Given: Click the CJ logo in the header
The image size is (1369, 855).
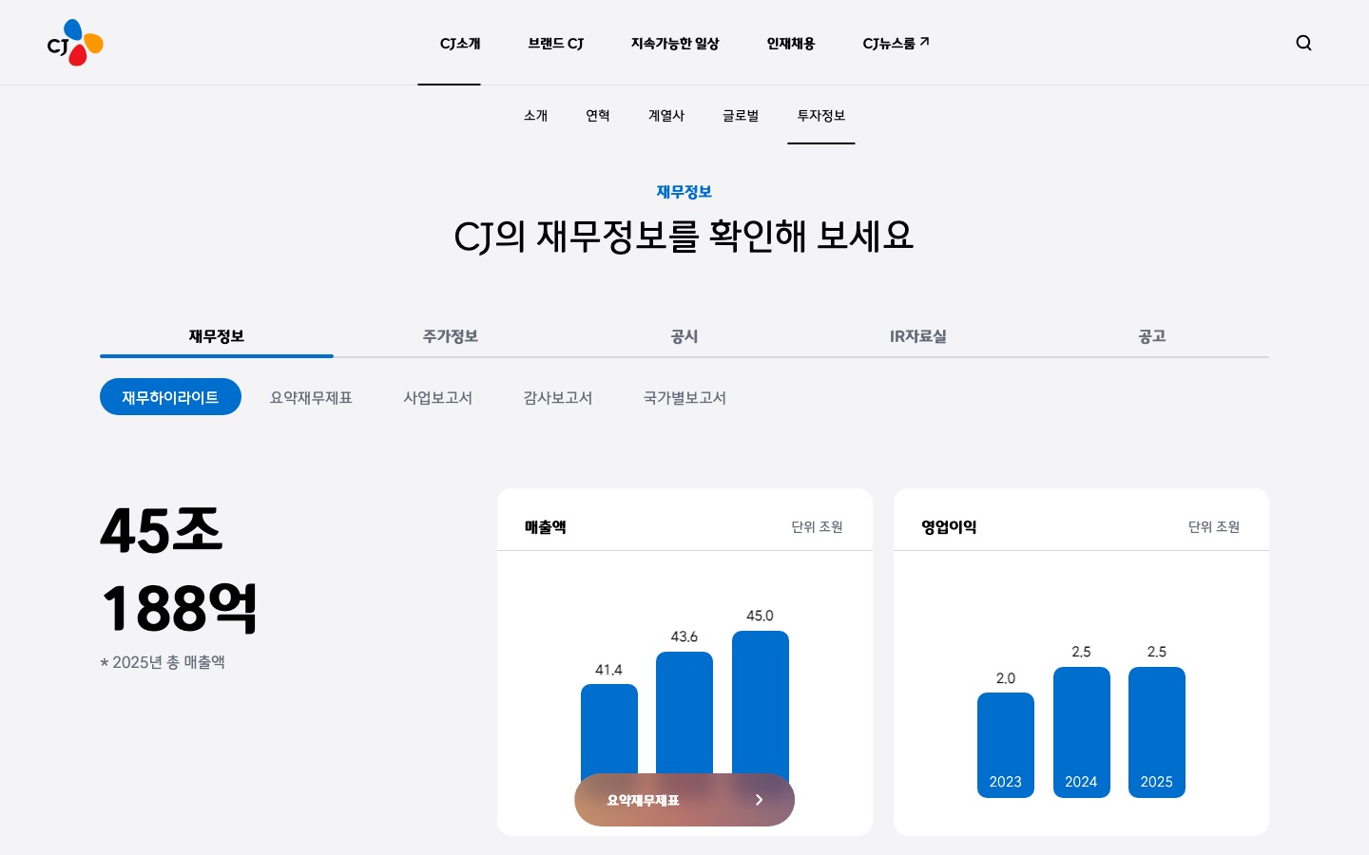Looking at the screenshot, I should (x=75, y=43).
